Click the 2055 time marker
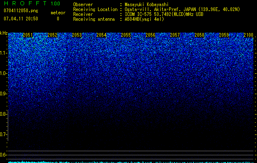The image size is (257, 163). [x=126, y=35]
